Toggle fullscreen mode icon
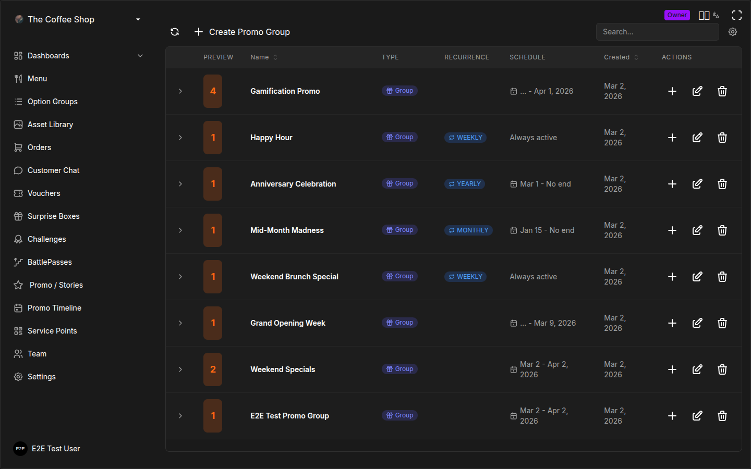The image size is (751, 469). point(736,15)
